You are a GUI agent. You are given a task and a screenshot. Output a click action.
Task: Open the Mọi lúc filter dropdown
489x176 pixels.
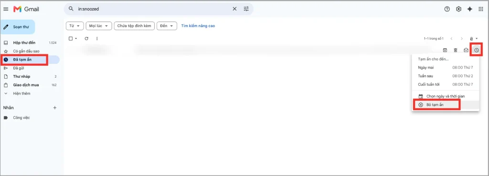98,26
